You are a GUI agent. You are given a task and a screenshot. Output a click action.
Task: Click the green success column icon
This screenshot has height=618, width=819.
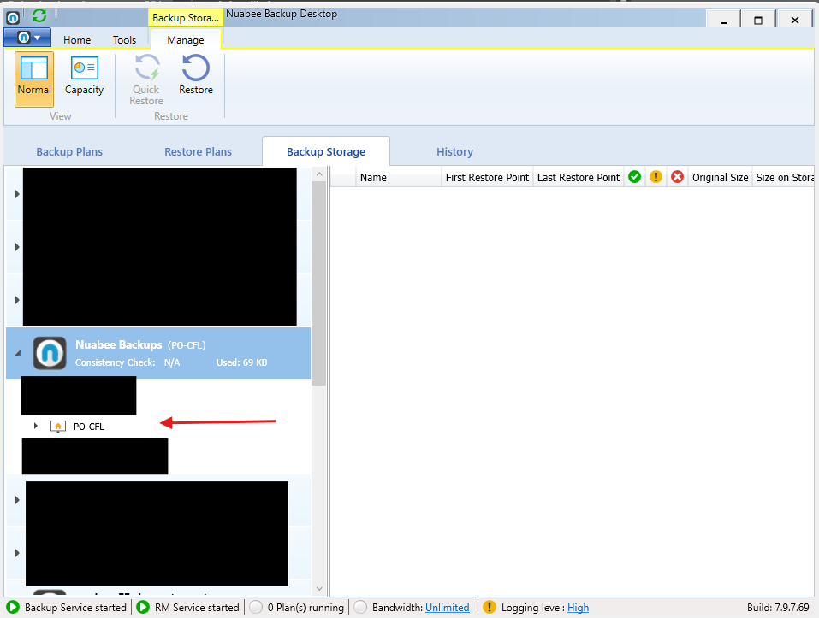point(635,177)
